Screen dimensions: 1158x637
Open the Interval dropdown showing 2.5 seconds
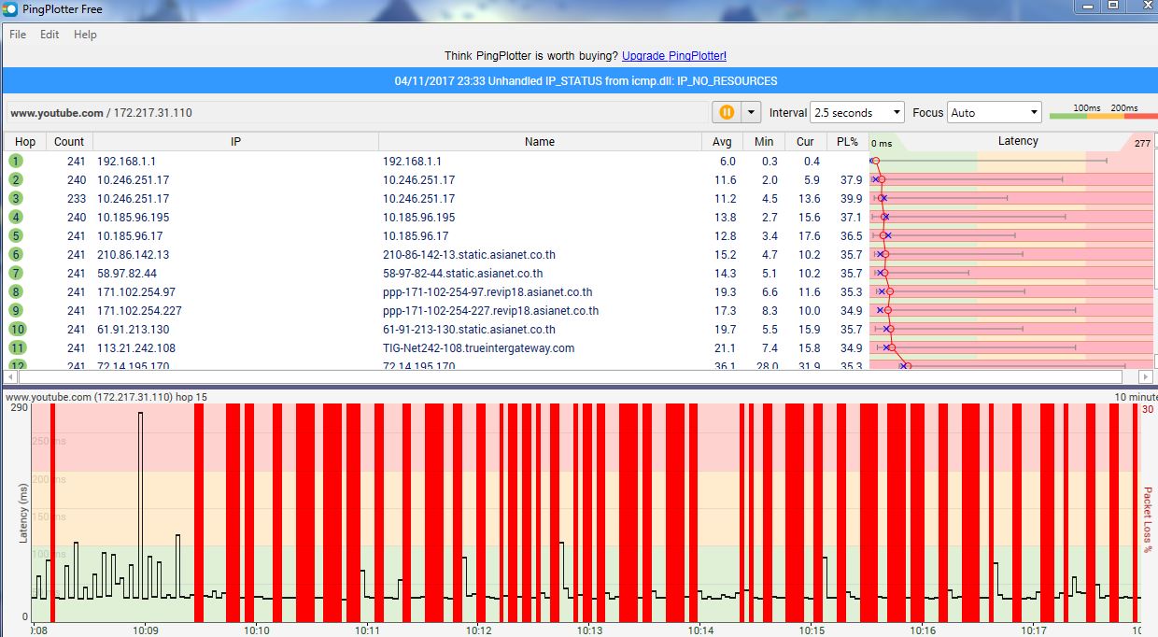point(857,112)
